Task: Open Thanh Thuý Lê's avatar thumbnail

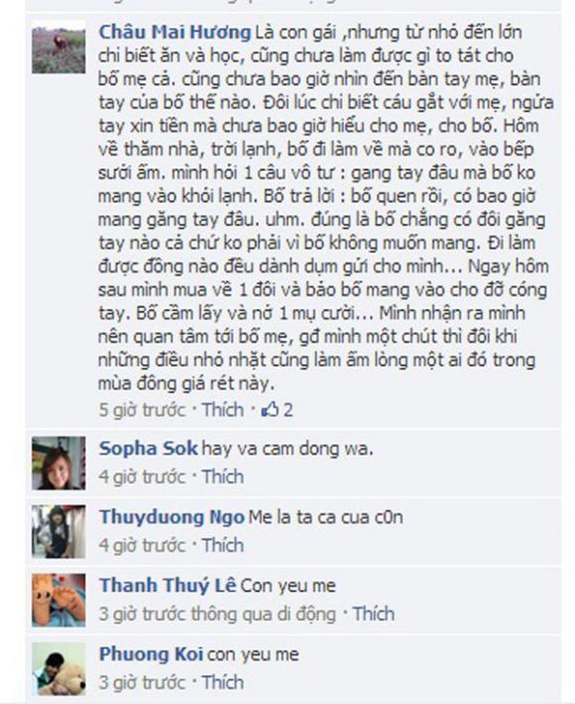Action: pyautogui.click(x=58, y=600)
